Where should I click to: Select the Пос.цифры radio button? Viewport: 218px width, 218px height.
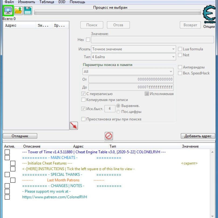coord(118,112)
